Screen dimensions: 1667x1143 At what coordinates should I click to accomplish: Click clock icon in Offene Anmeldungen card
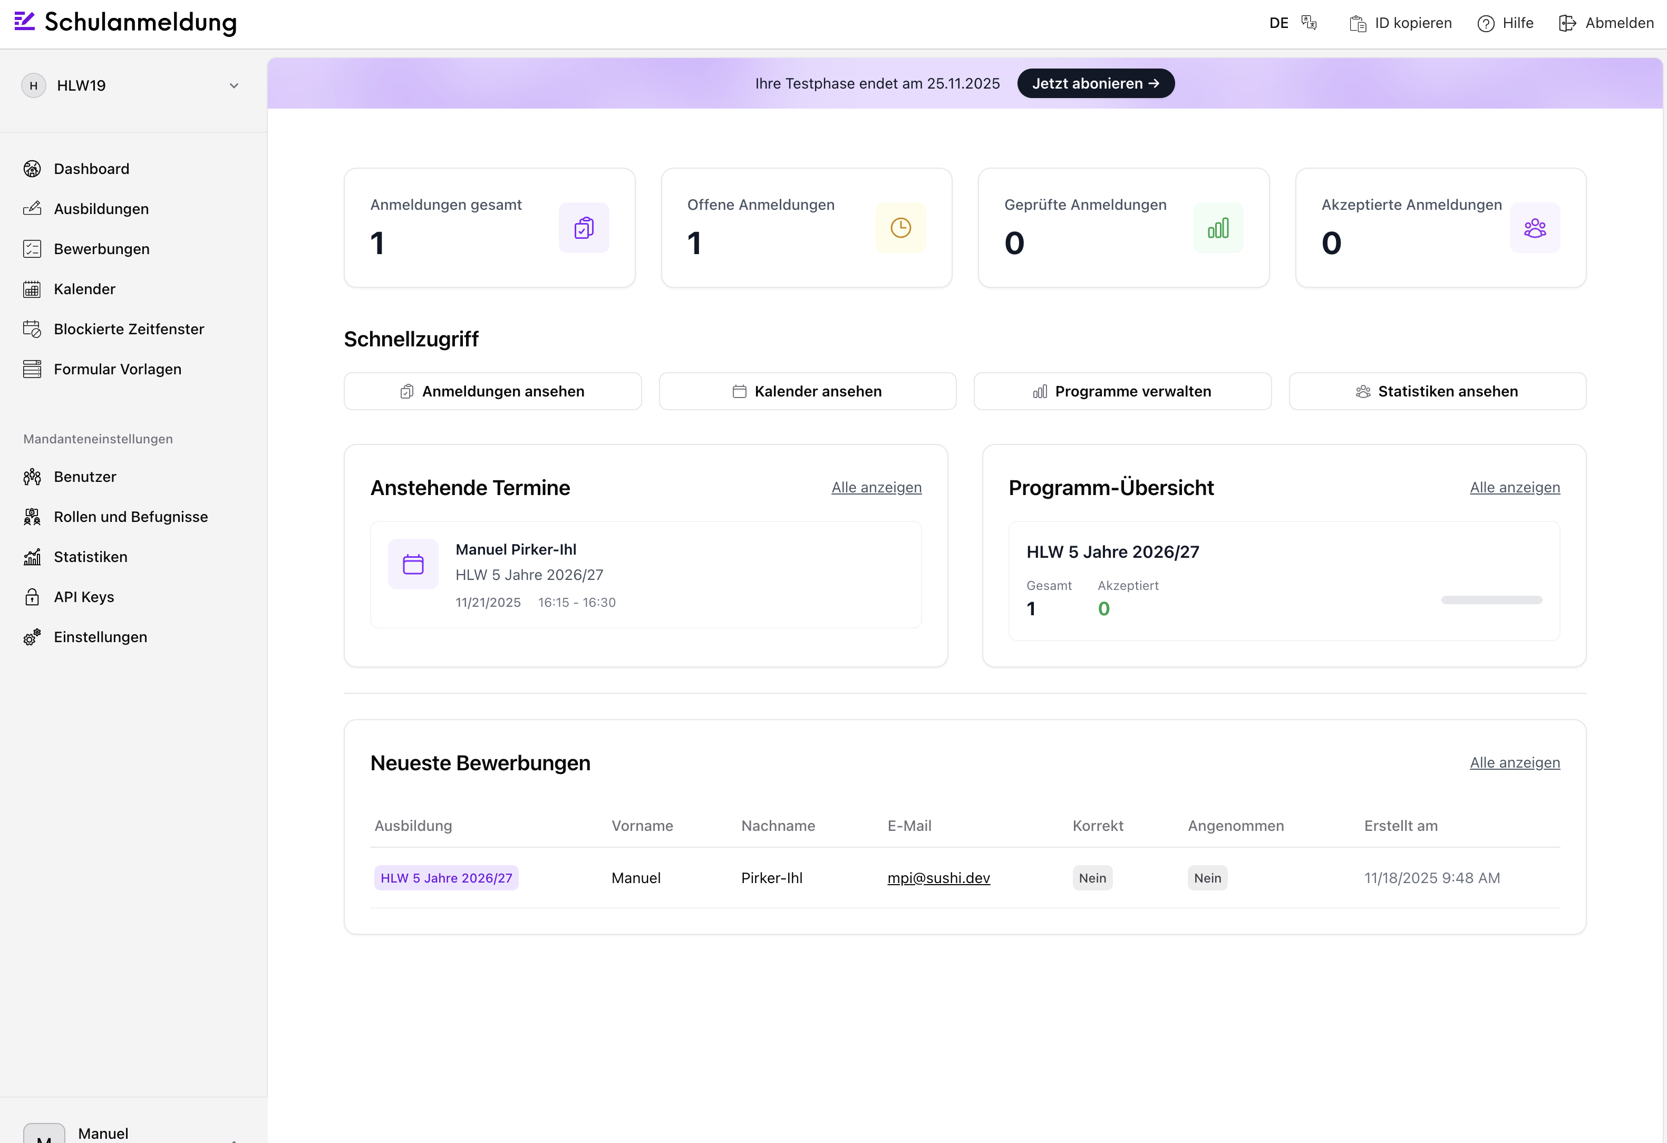pyautogui.click(x=900, y=228)
